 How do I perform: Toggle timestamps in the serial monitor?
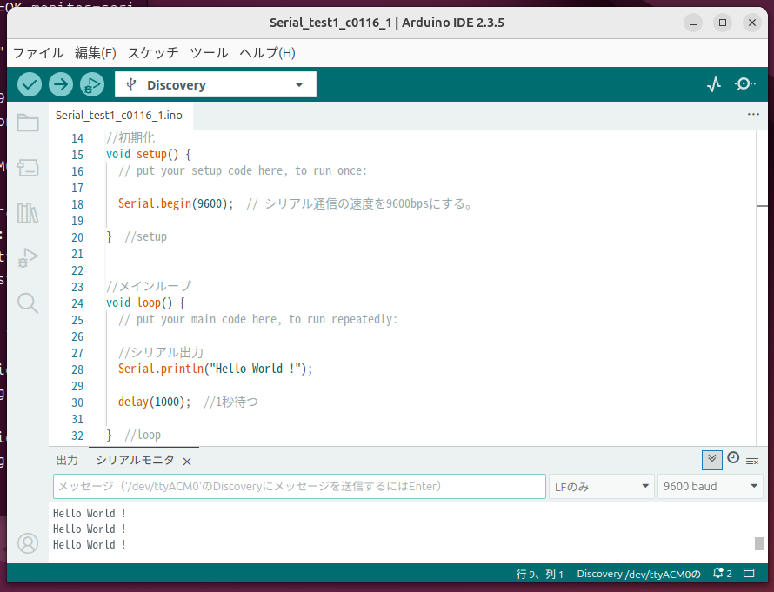731,459
